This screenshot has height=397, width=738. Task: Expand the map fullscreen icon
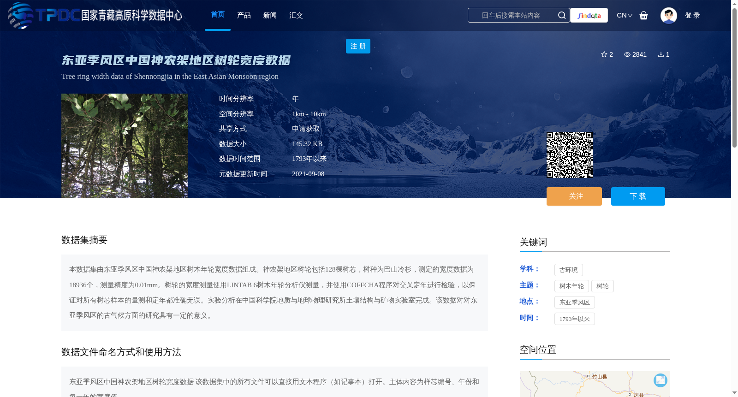coord(661,380)
